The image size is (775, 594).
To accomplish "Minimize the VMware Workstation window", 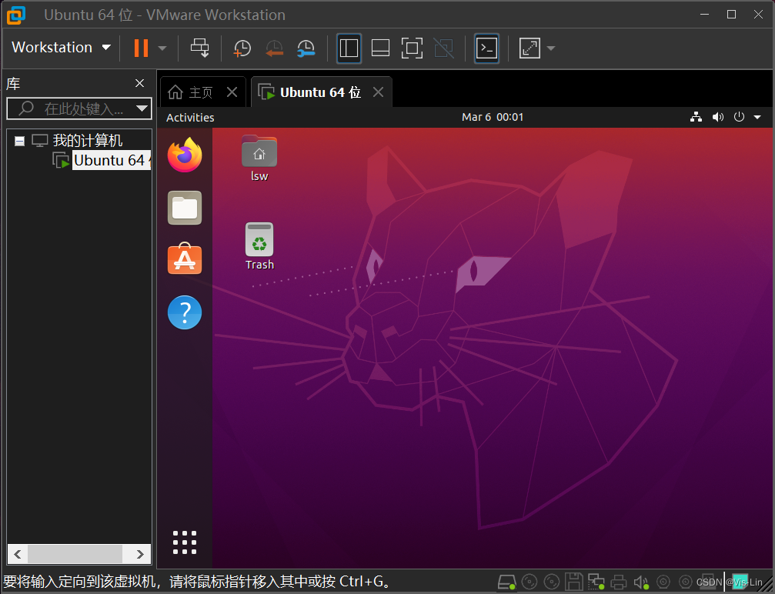I will click(705, 15).
